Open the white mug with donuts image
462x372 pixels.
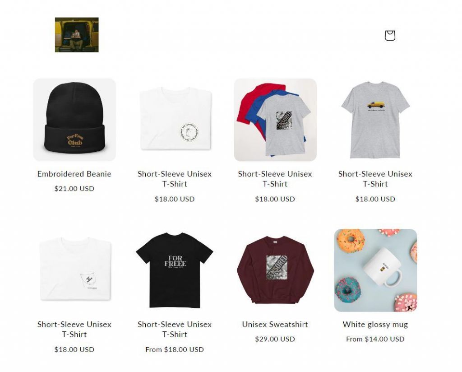[375, 270]
